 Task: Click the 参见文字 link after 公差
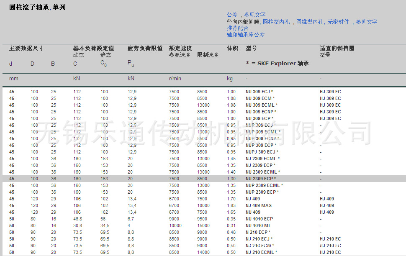click(254, 15)
